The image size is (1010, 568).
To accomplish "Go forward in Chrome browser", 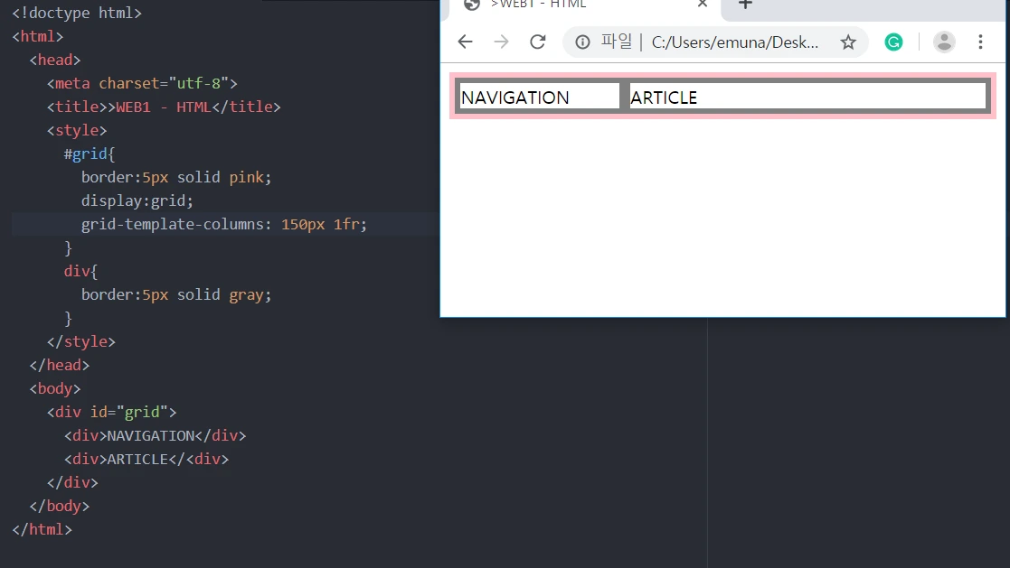I will coord(501,42).
